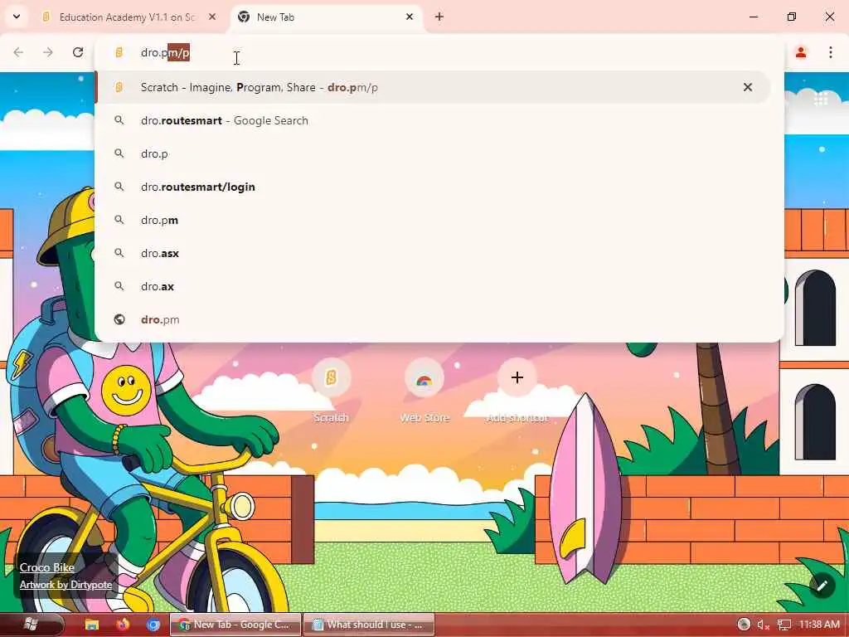Click the Scratch favicon in the address bar

pyautogui.click(x=119, y=52)
